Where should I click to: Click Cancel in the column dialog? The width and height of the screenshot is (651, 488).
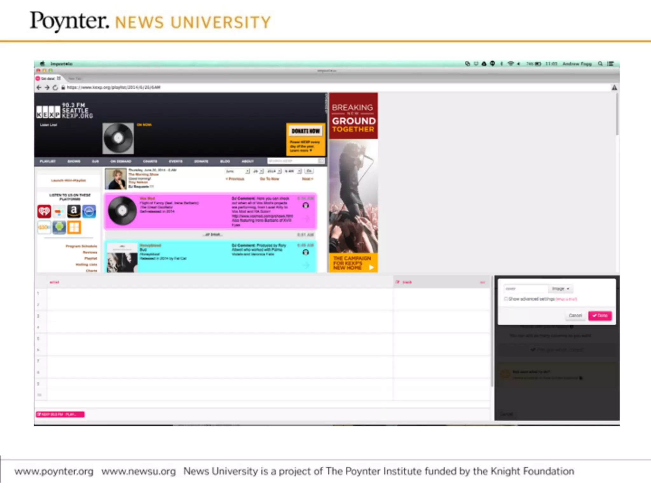pos(575,316)
